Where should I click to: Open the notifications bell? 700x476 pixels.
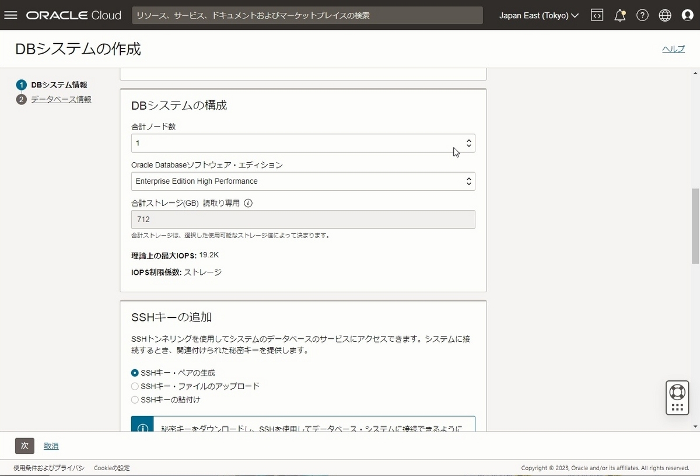pos(619,15)
